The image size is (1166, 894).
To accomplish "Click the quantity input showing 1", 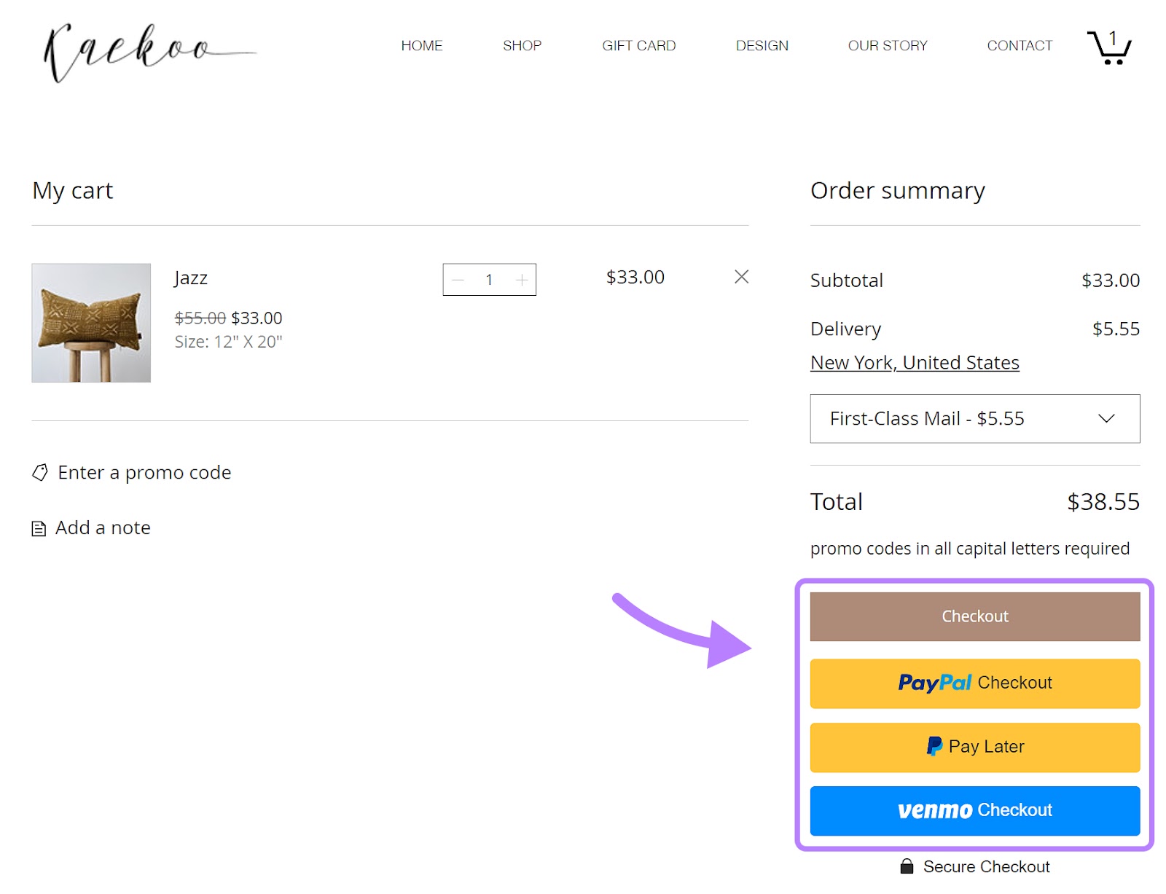I will point(489,279).
